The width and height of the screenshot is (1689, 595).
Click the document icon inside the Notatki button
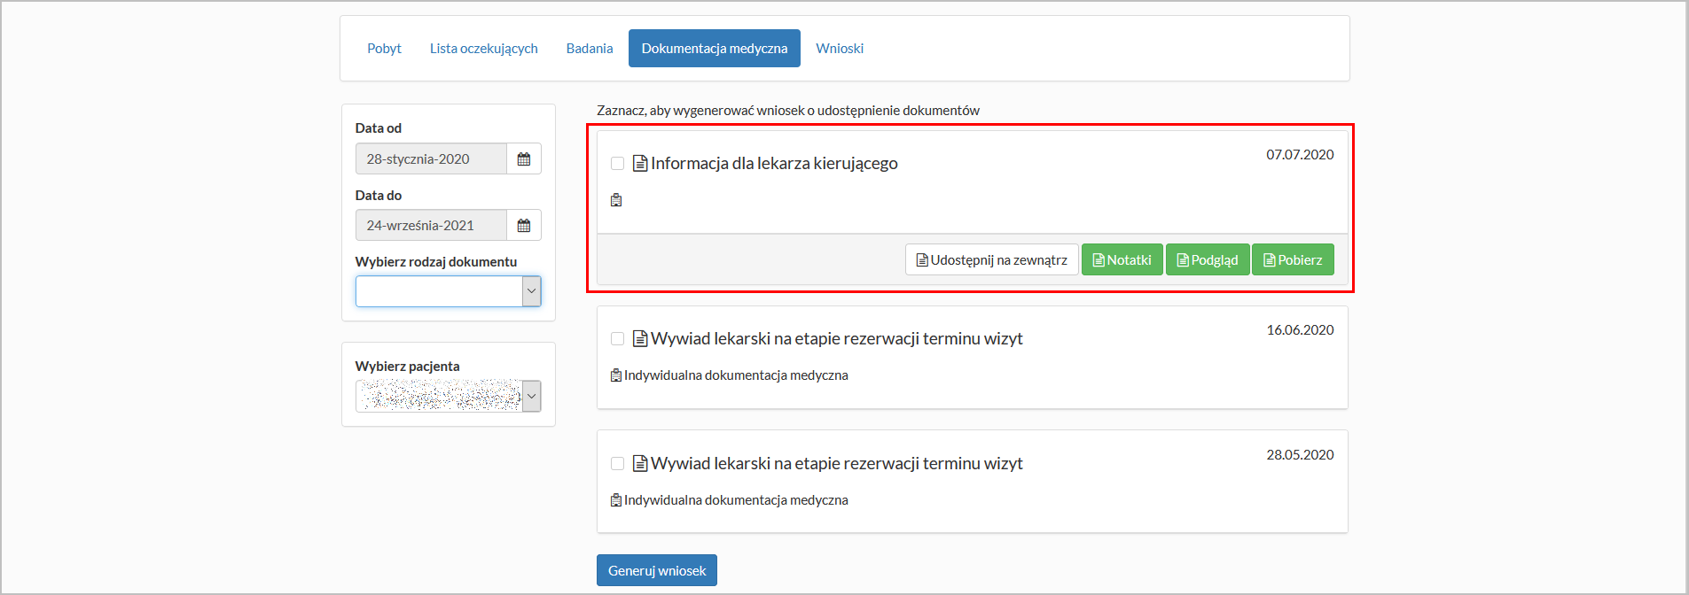pyautogui.click(x=1098, y=259)
